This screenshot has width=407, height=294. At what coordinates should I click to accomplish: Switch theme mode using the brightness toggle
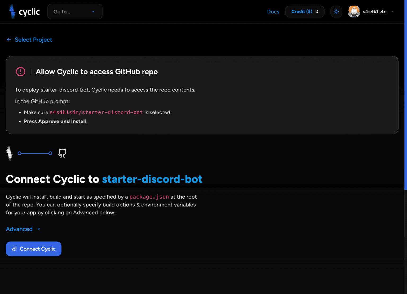tap(336, 11)
